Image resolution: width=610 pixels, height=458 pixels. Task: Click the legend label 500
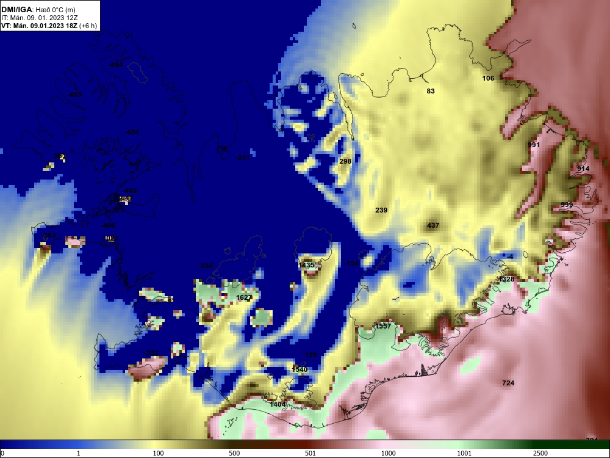point(235,453)
